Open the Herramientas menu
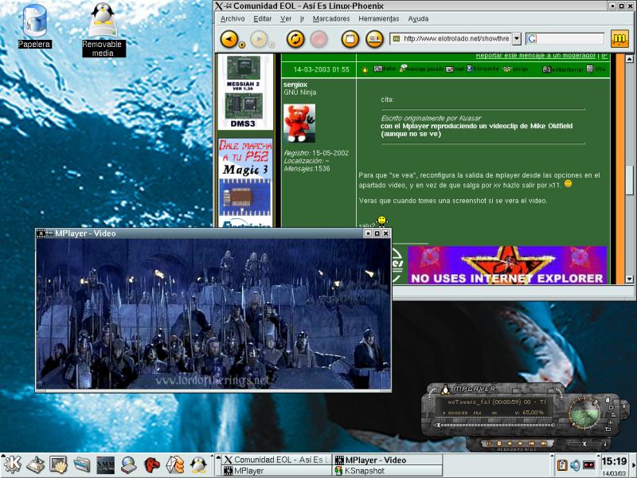The width and height of the screenshot is (637, 478). (379, 18)
